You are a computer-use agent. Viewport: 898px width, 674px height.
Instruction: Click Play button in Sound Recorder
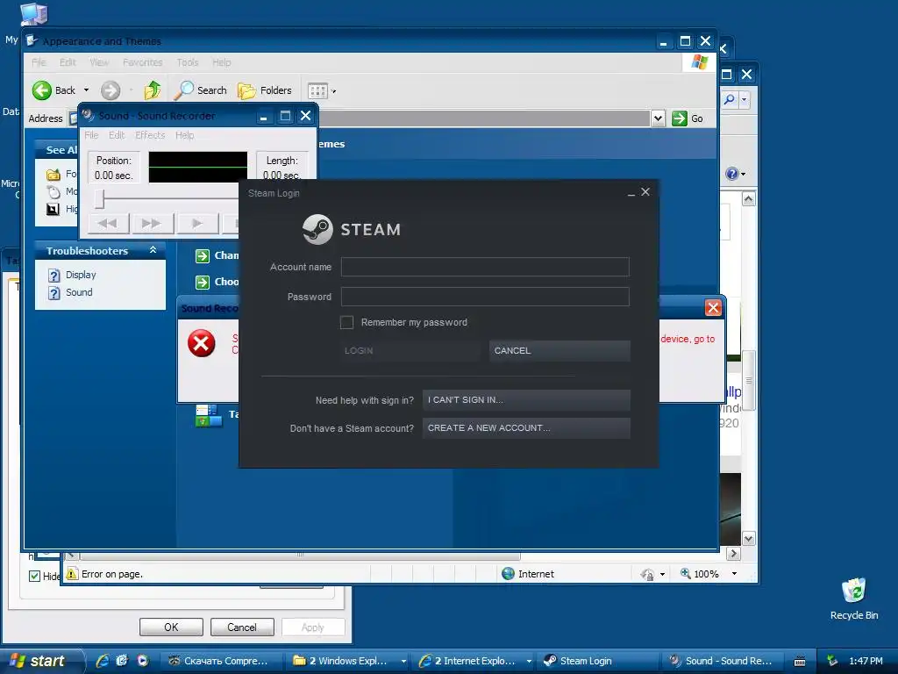click(x=197, y=223)
